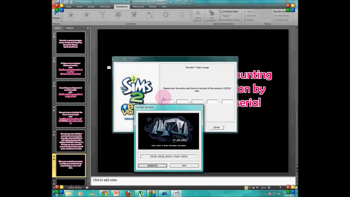Select the first animation star in gallery
The height and width of the screenshot is (197, 350).
[x=71, y=14]
